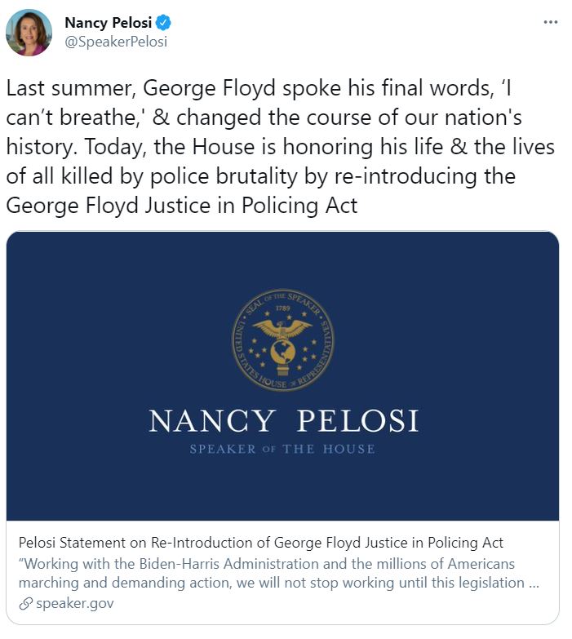572x639 pixels.
Task: Click the large NANCY PELOSI card title
Action: point(283,421)
